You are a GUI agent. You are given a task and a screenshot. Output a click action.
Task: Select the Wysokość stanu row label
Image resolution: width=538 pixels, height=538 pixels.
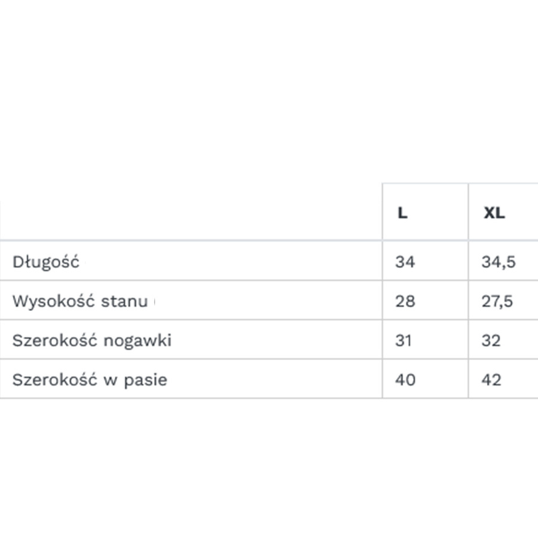click(x=80, y=301)
